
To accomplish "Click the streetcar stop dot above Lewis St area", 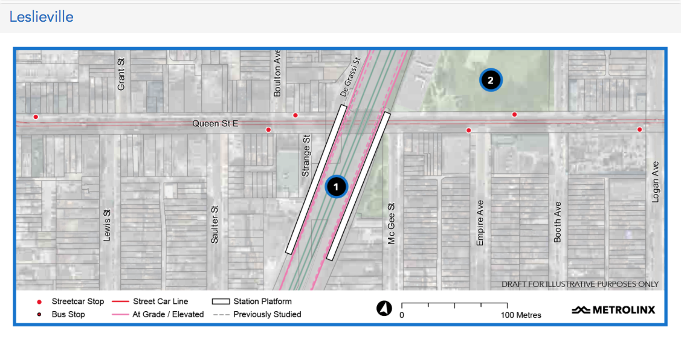I will pos(36,117).
